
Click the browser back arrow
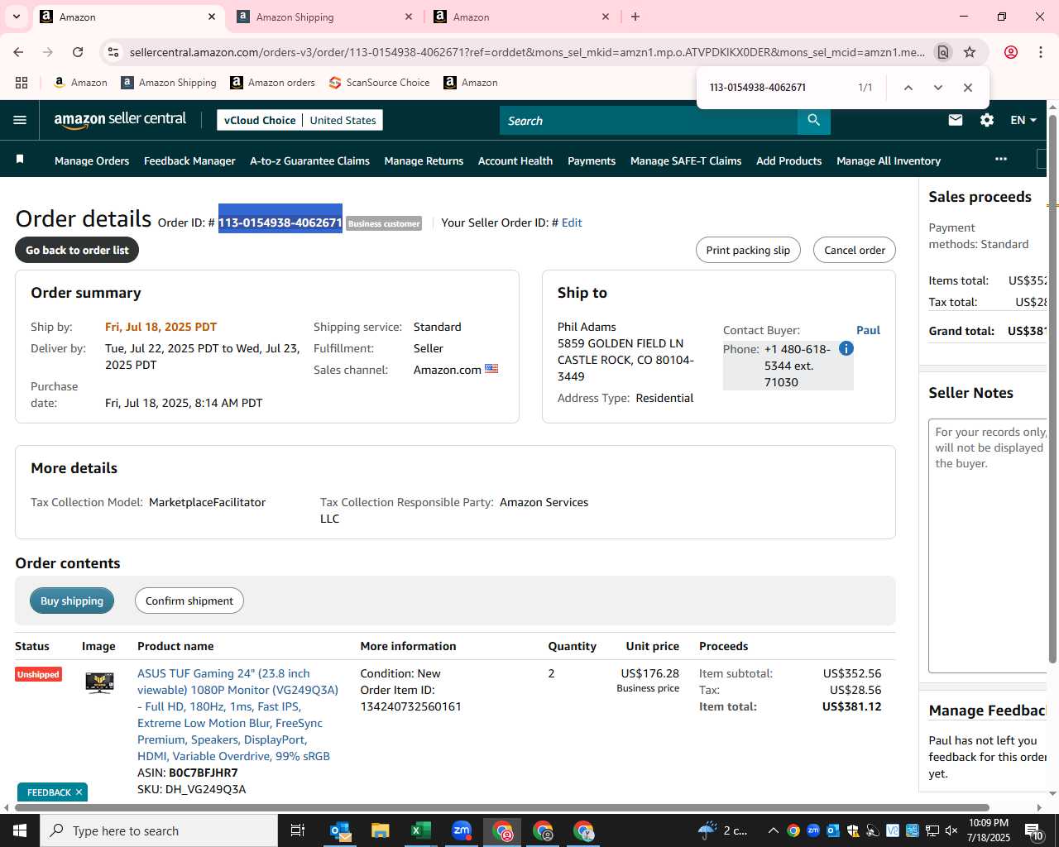click(x=18, y=52)
